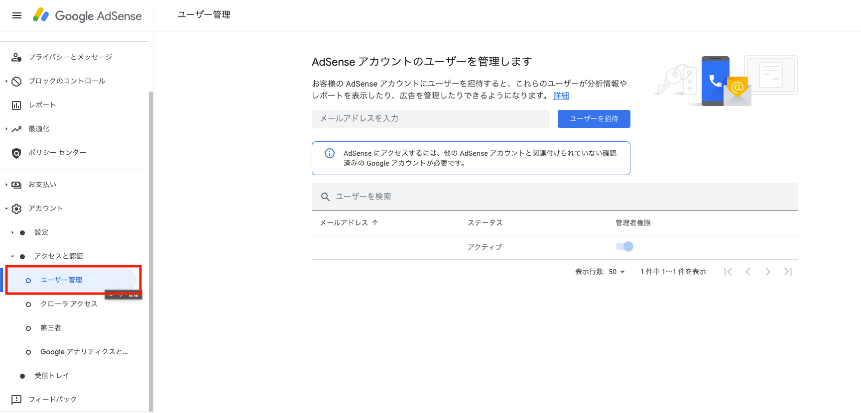Open the 詳細 link
This screenshot has width=861, height=413.
pos(561,96)
